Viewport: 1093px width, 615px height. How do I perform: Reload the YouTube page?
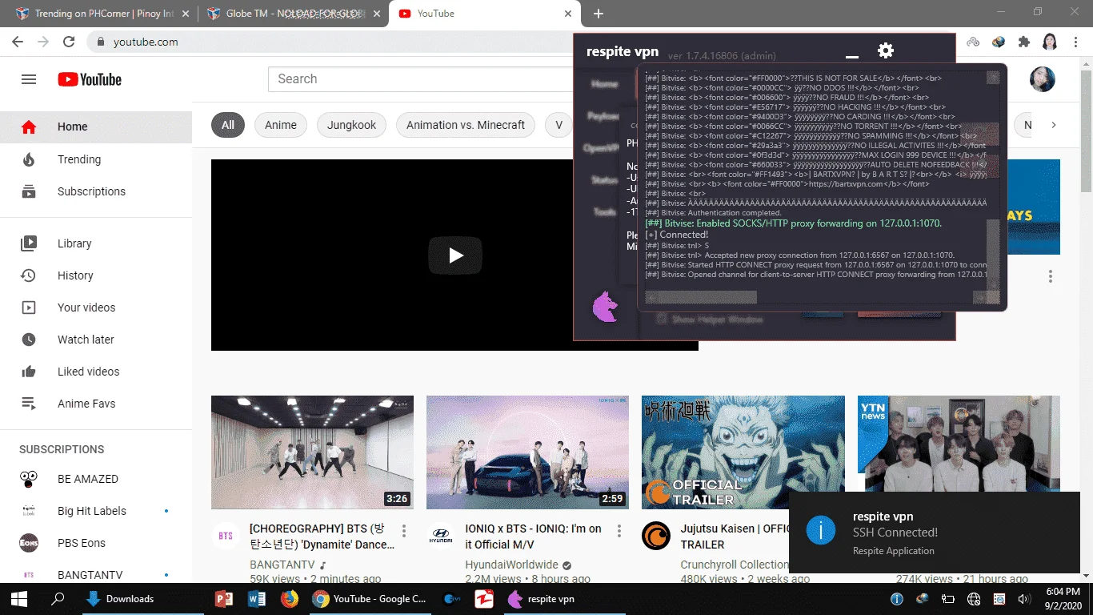(69, 42)
